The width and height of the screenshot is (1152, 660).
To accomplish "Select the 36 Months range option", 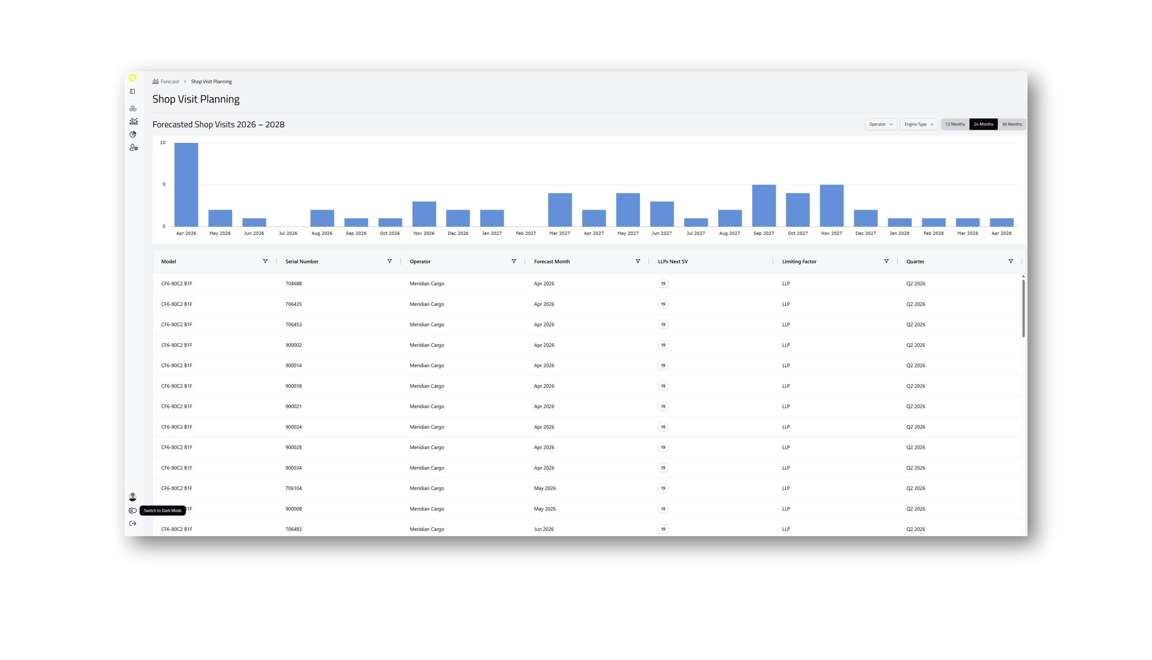I will 1011,124.
